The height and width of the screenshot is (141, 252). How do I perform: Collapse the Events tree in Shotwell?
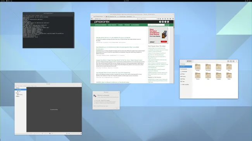tap(16, 93)
